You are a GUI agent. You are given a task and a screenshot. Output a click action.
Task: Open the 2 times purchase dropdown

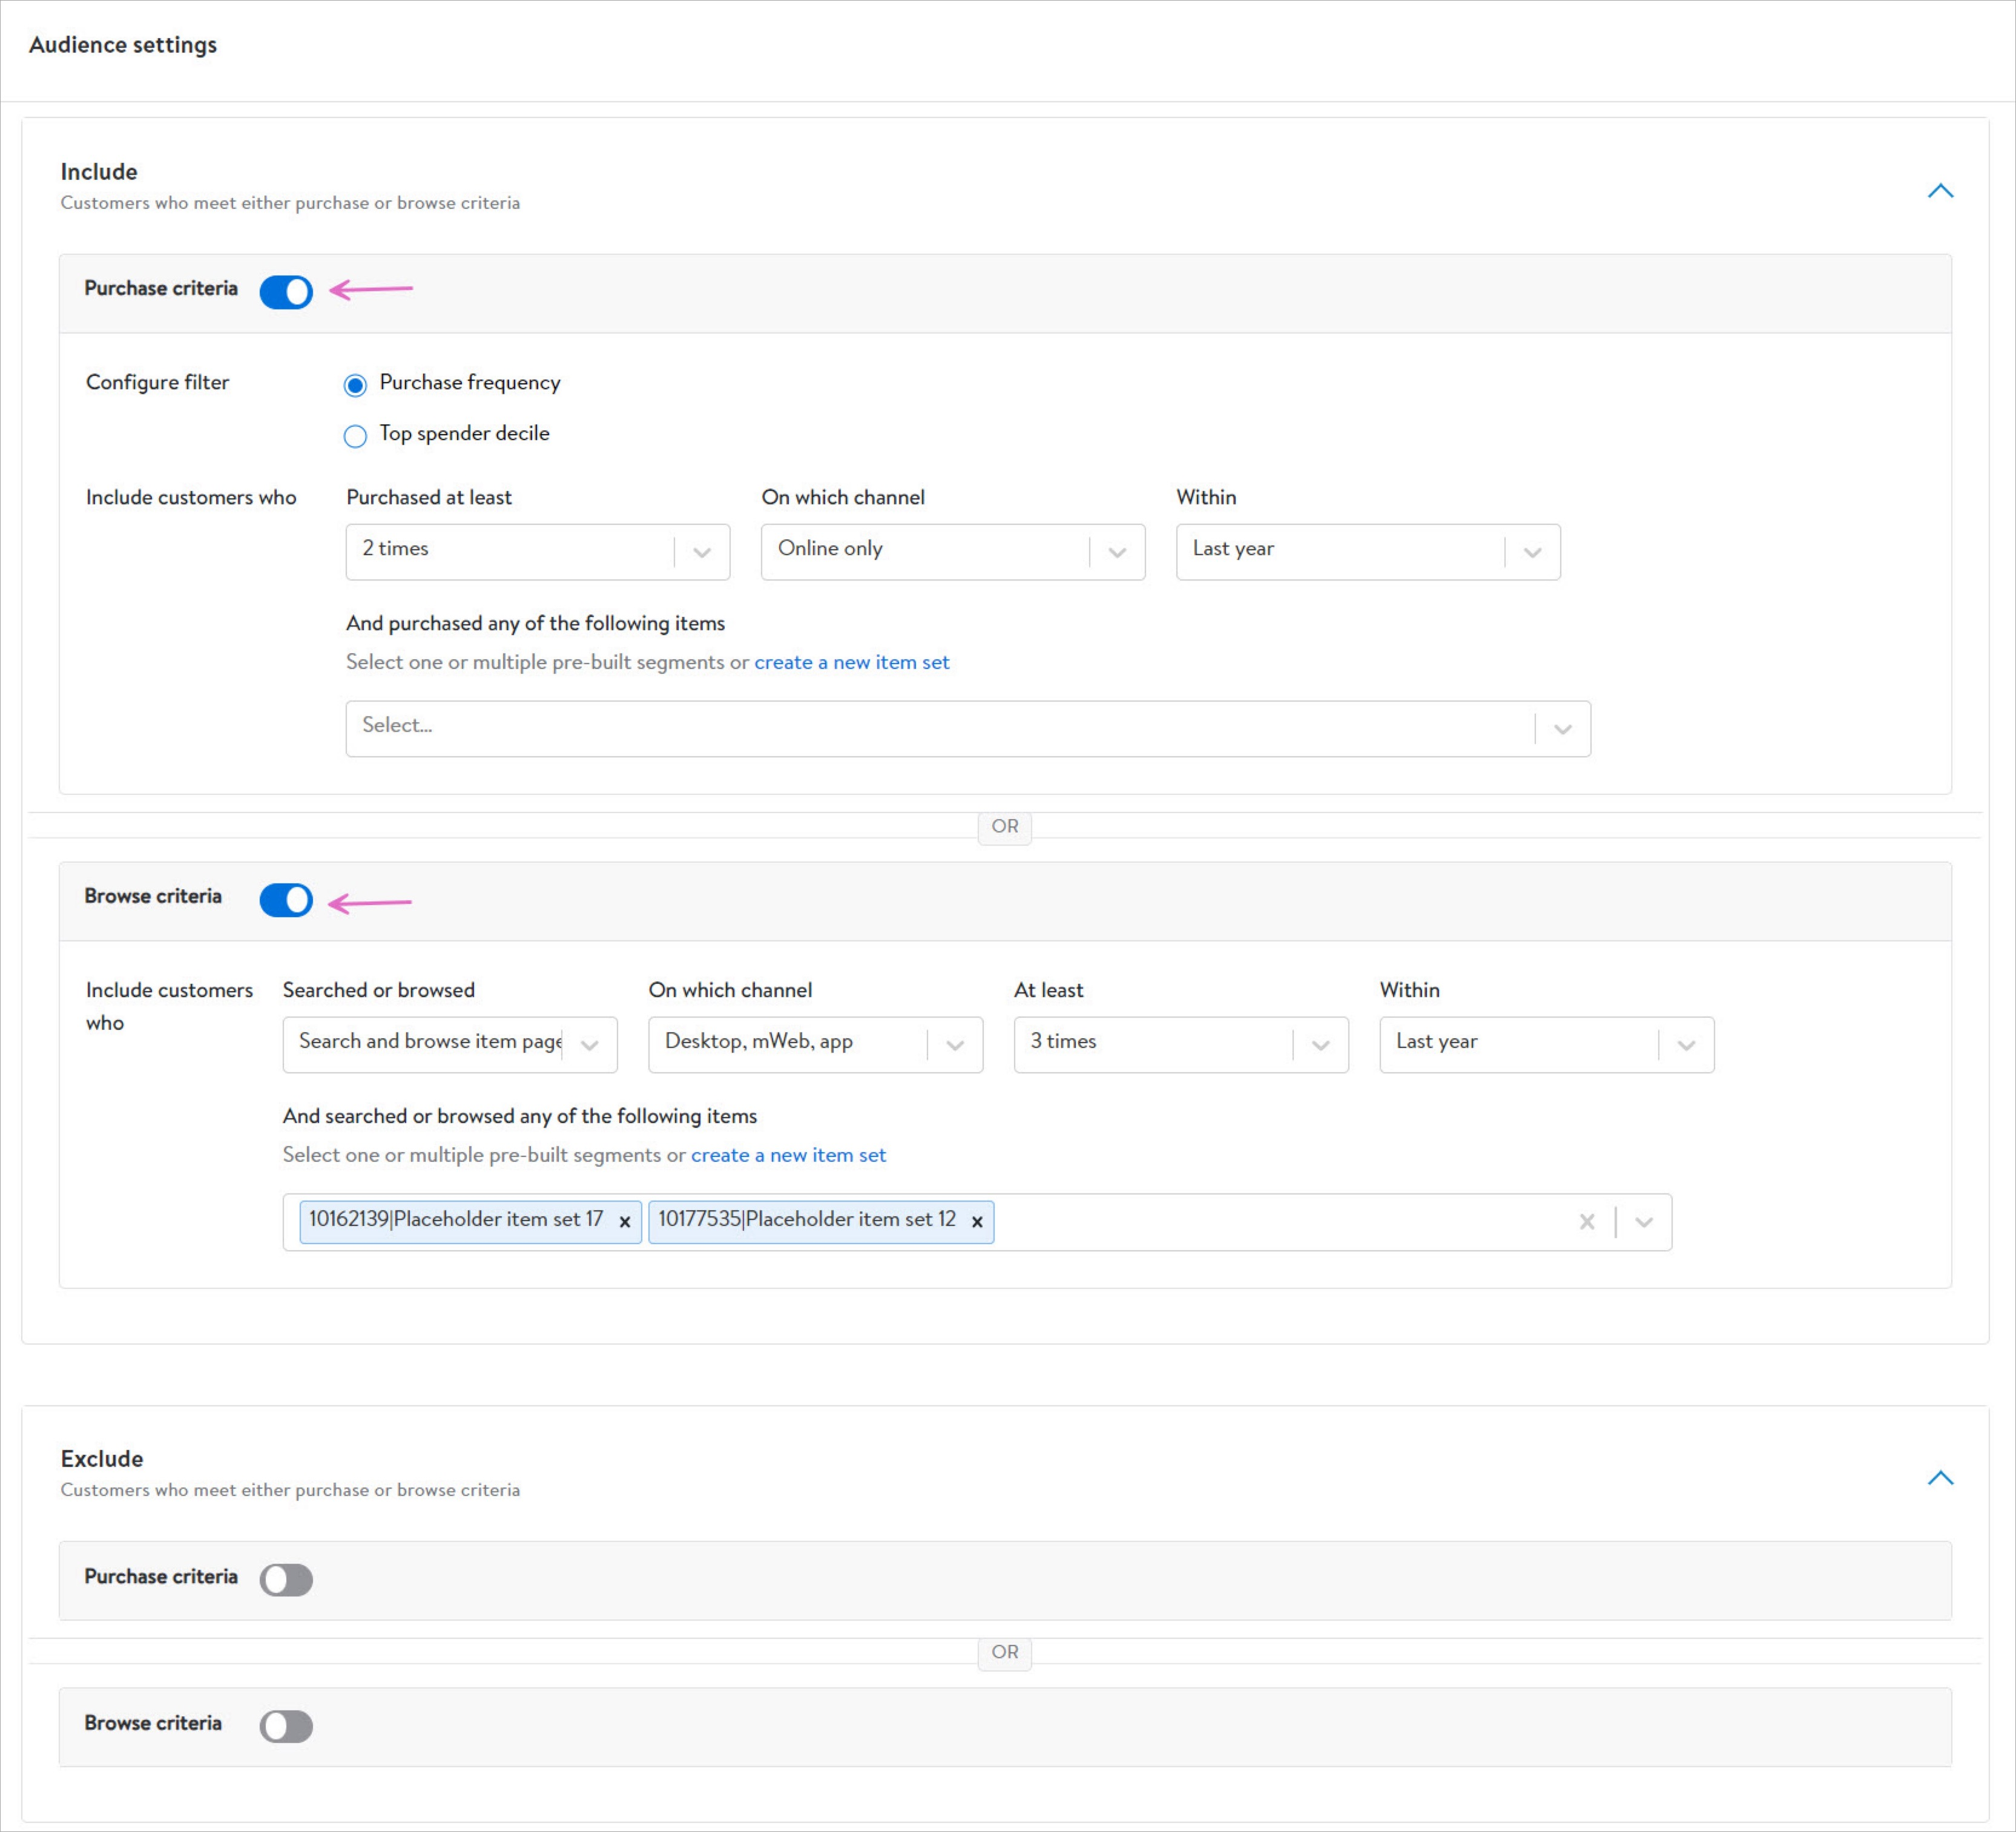537,552
